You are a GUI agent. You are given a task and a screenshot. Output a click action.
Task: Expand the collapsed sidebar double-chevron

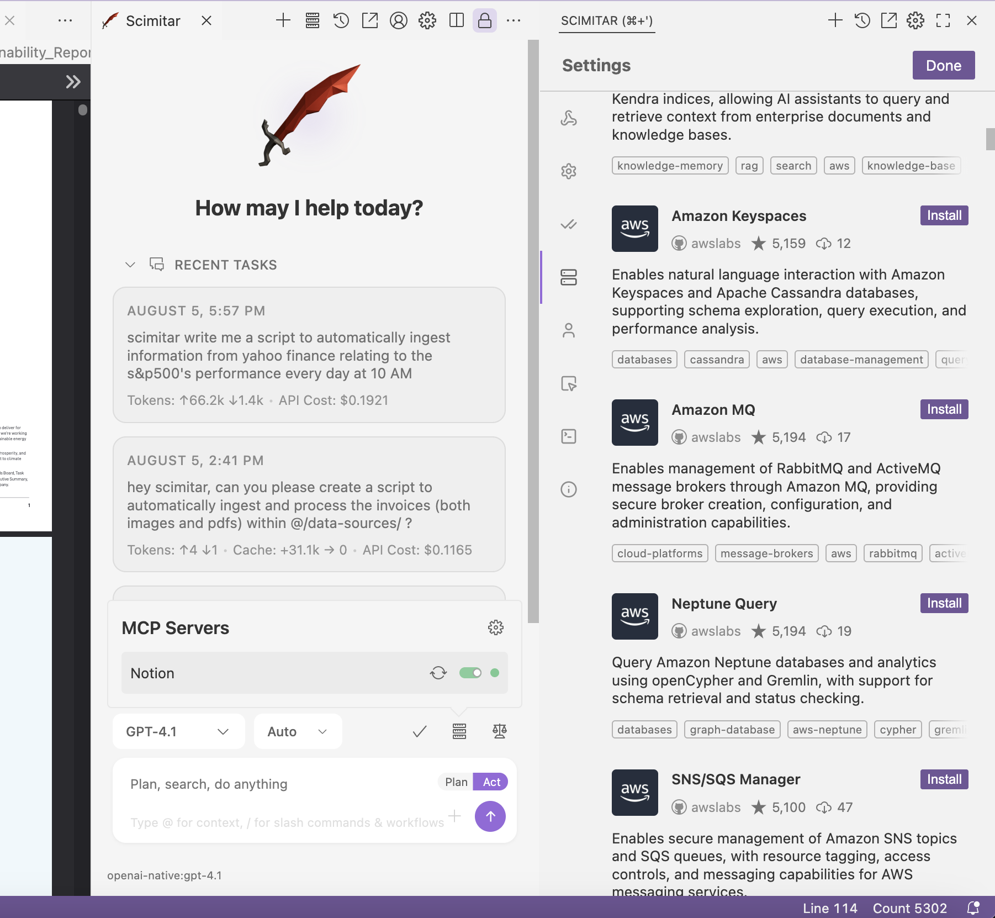(73, 82)
